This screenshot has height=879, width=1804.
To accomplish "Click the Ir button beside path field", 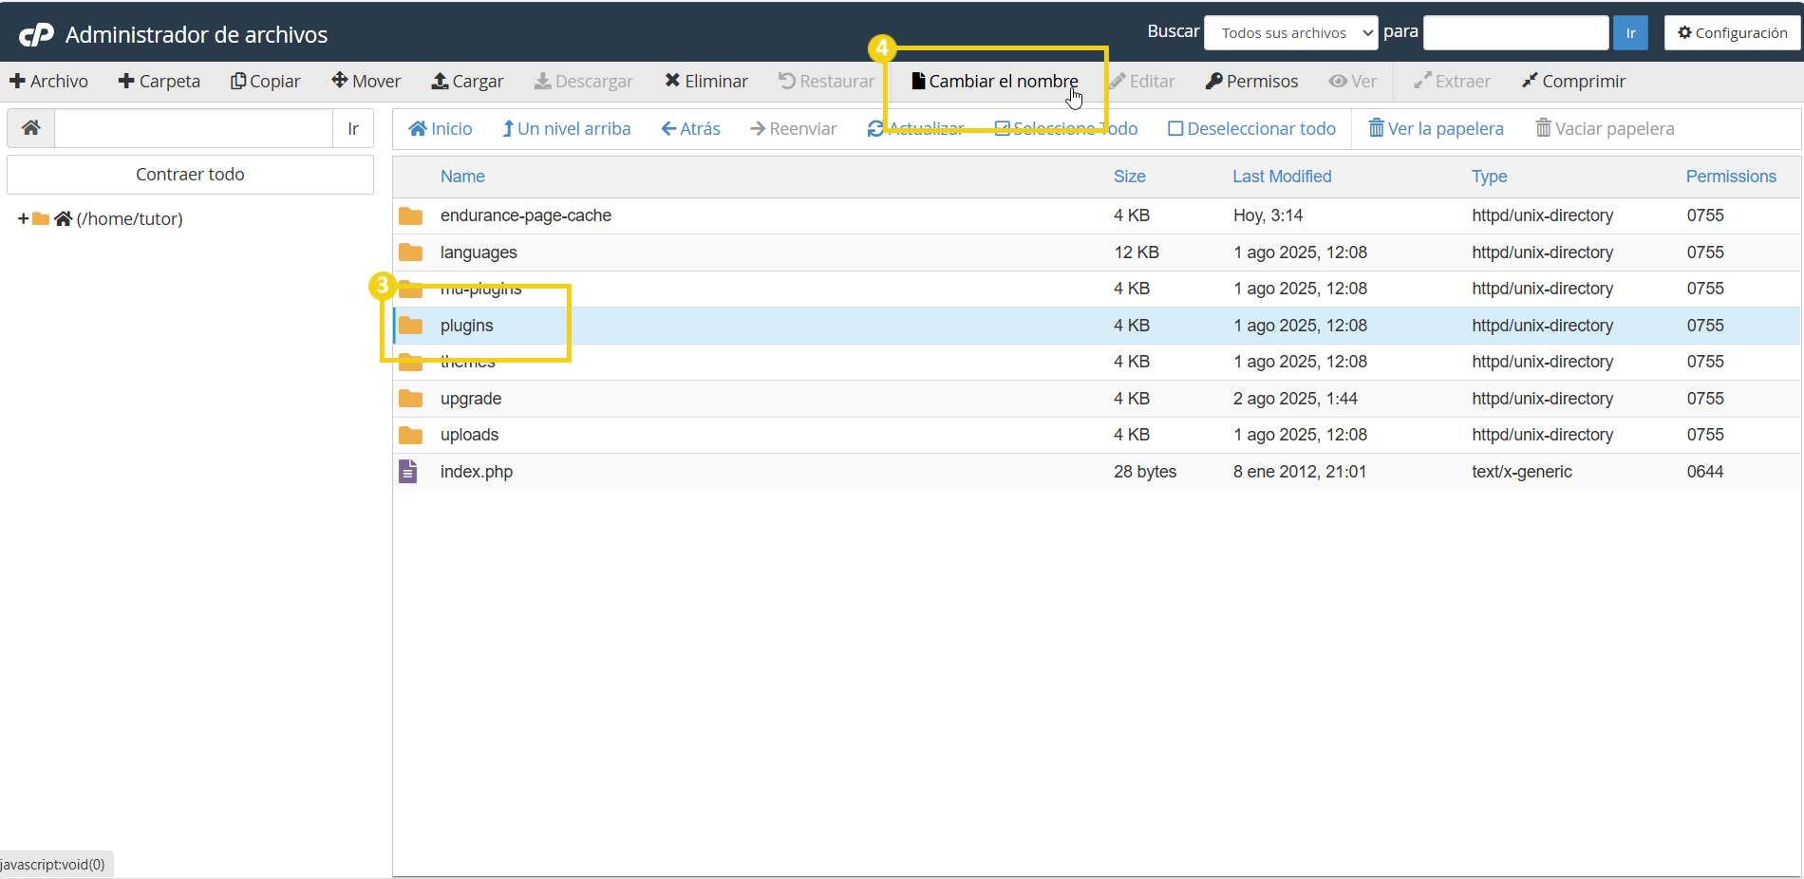I will click(x=353, y=128).
